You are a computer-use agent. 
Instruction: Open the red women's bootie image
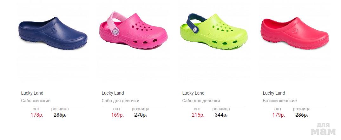(295, 33)
